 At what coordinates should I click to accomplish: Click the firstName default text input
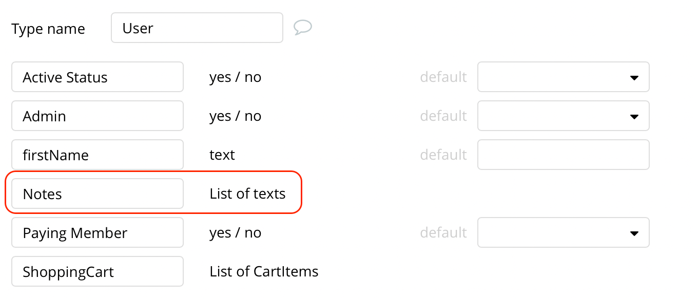click(x=564, y=155)
